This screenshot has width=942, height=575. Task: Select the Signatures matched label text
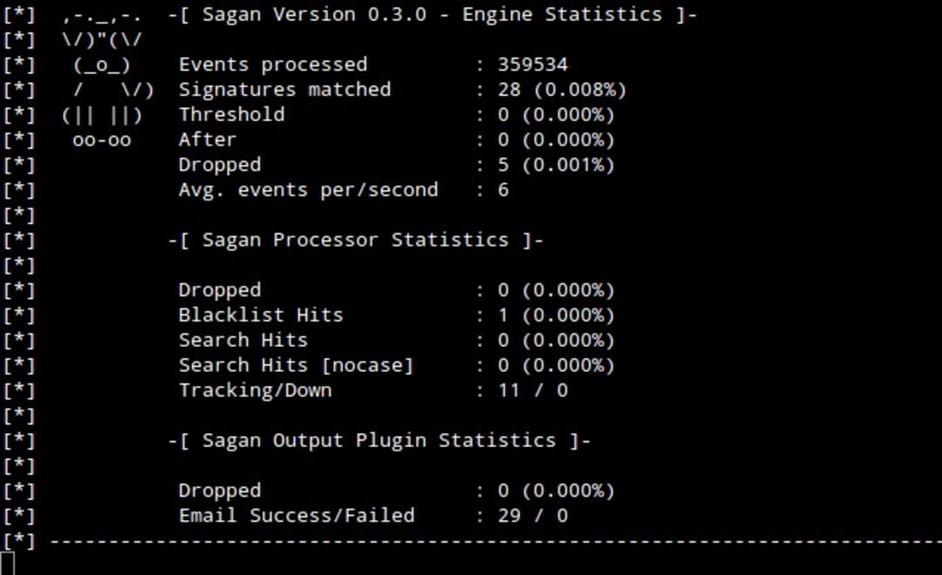pyautogui.click(x=284, y=90)
